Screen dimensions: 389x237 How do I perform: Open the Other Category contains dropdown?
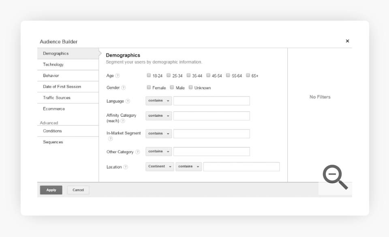pos(158,152)
